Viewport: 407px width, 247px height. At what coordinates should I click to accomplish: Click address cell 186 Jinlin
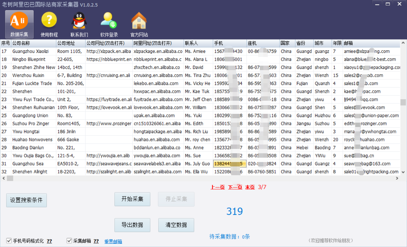point(71,132)
